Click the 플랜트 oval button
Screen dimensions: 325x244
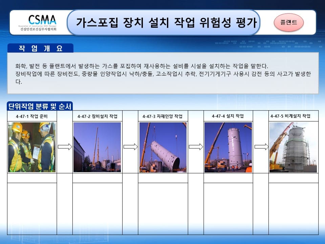[288, 22]
